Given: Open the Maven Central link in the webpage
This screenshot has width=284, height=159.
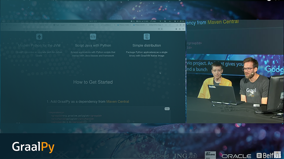Looking at the screenshot, I should (118, 102).
